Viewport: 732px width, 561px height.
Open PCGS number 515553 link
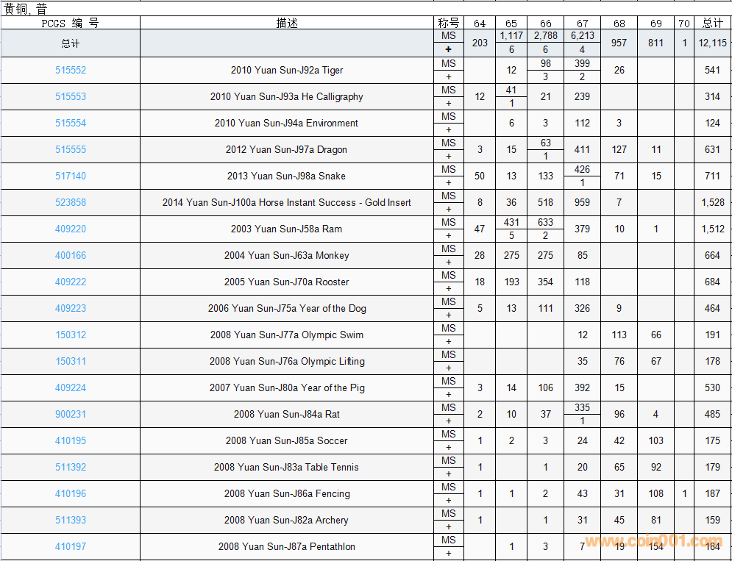[x=71, y=97]
